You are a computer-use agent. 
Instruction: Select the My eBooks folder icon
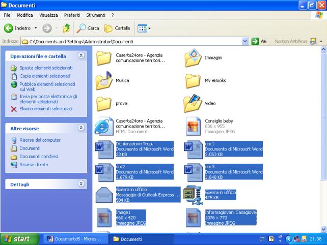(x=193, y=81)
